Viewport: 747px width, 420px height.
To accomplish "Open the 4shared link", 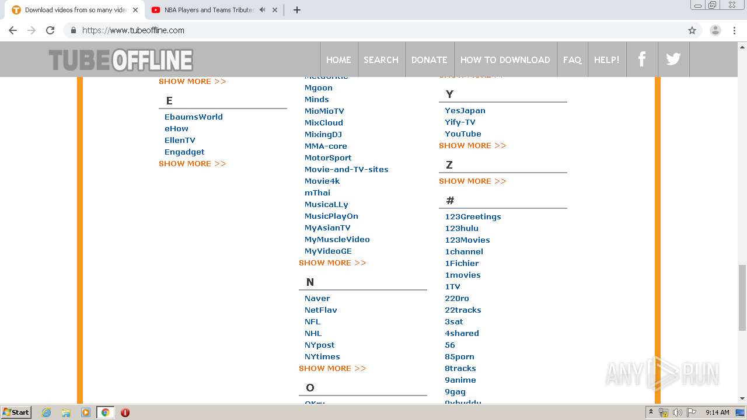I will [x=462, y=333].
